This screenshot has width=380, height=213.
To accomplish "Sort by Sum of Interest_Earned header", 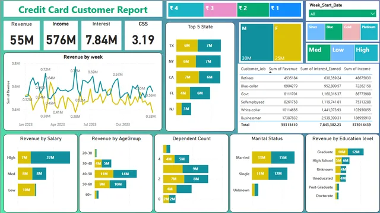I will tap(321, 69).
